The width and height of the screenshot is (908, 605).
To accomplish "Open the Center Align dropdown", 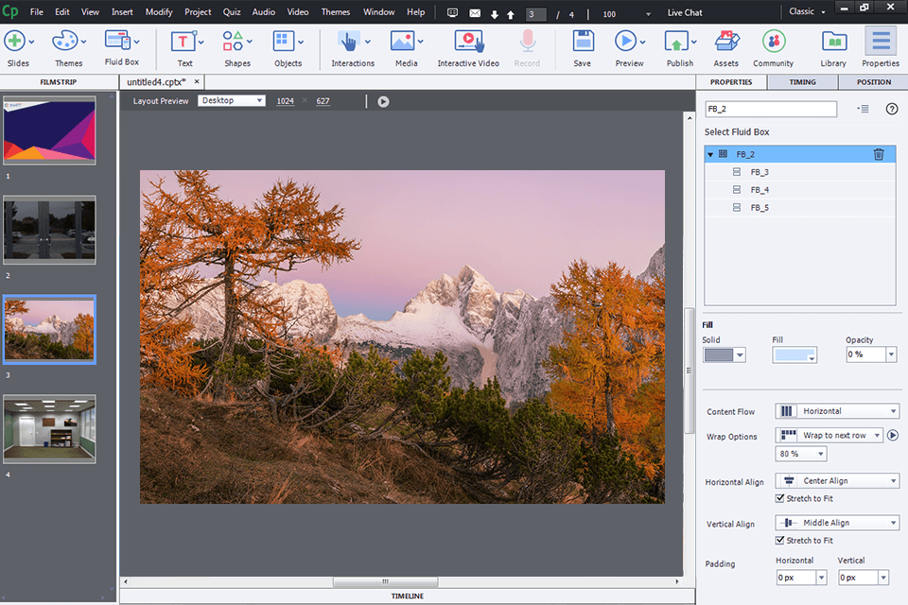I will tap(837, 480).
